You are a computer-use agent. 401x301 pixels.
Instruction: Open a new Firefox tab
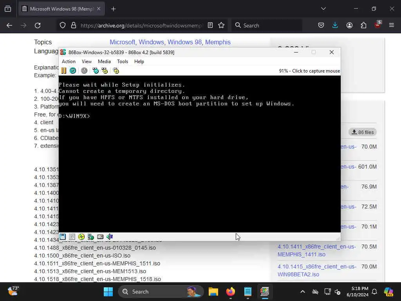(114, 9)
